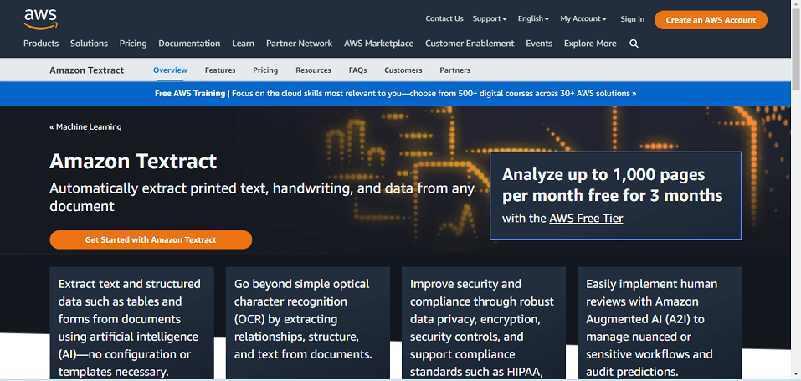This screenshot has width=801, height=381.
Task: Open the Learn menu
Action: pos(244,44)
